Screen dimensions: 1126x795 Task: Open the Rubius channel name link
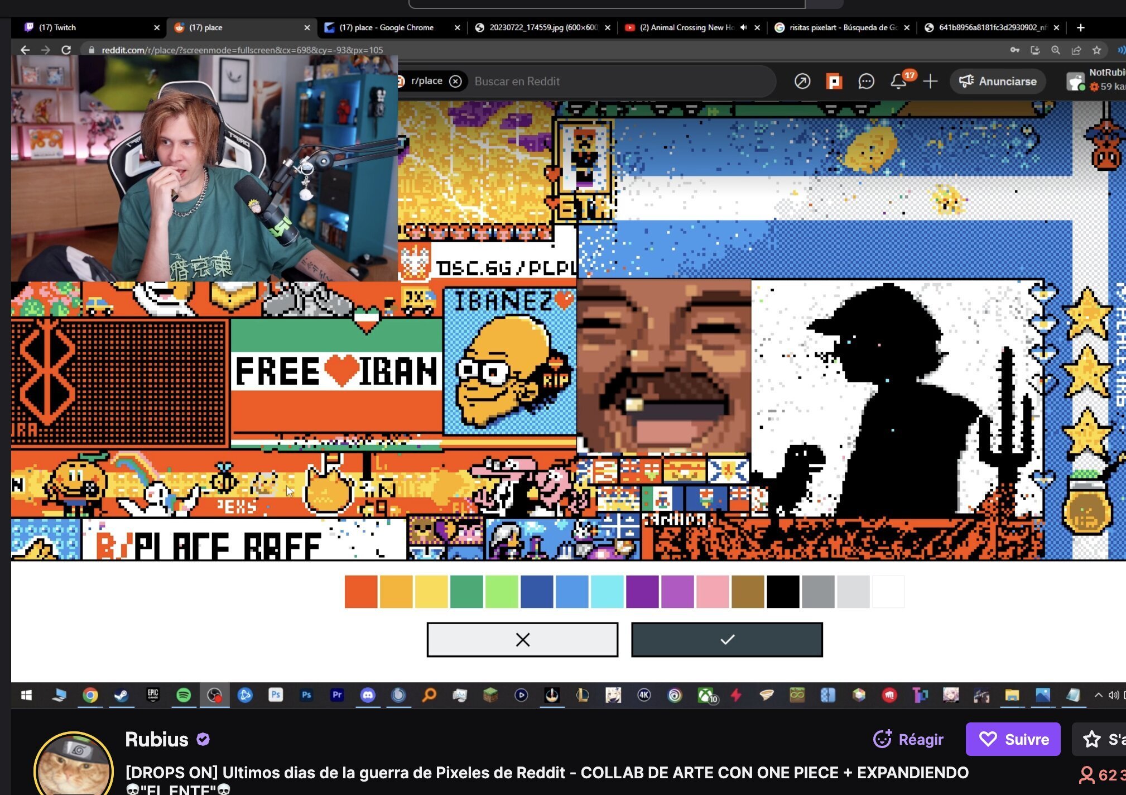tap(157, 740)
